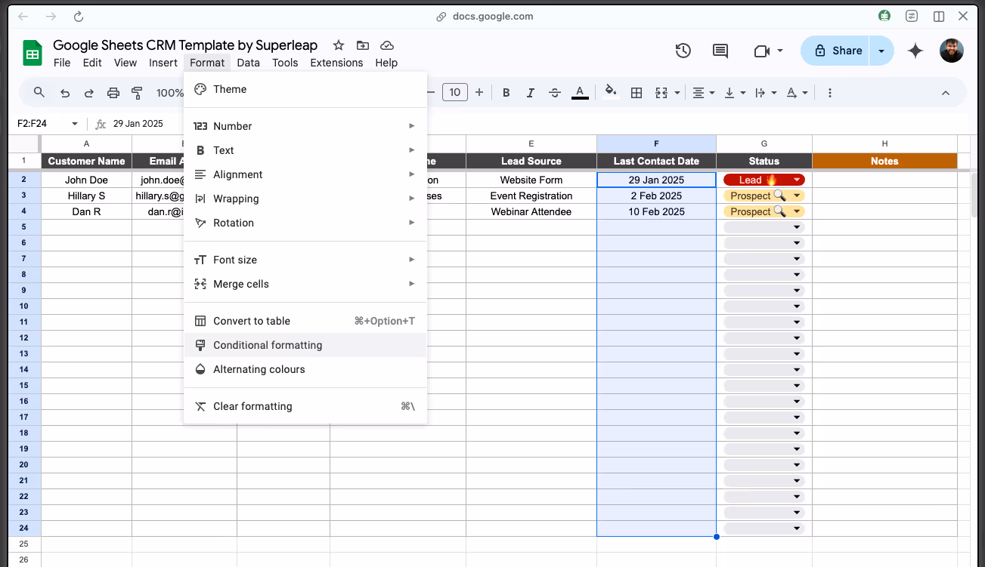985x567 pixels.
Task: Undo the last action
Action: point(65,93)
